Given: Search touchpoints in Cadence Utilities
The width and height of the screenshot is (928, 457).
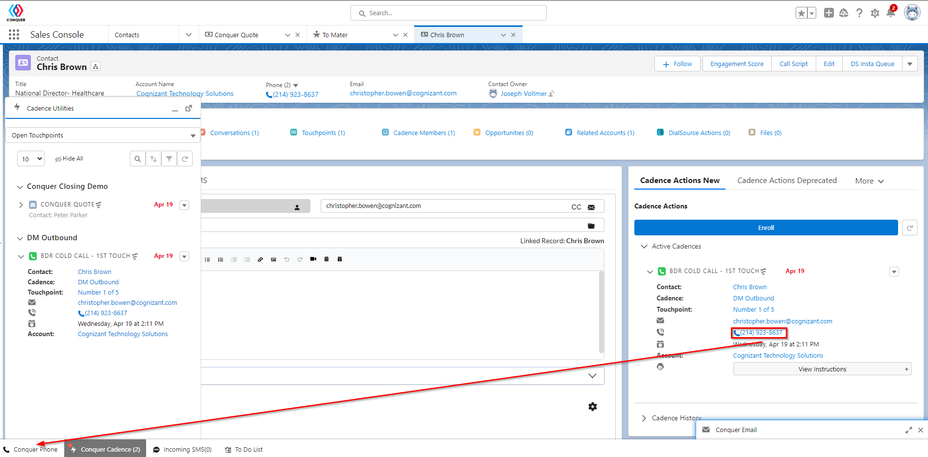Looking at the screenshot, I should (x=138, y=159).
